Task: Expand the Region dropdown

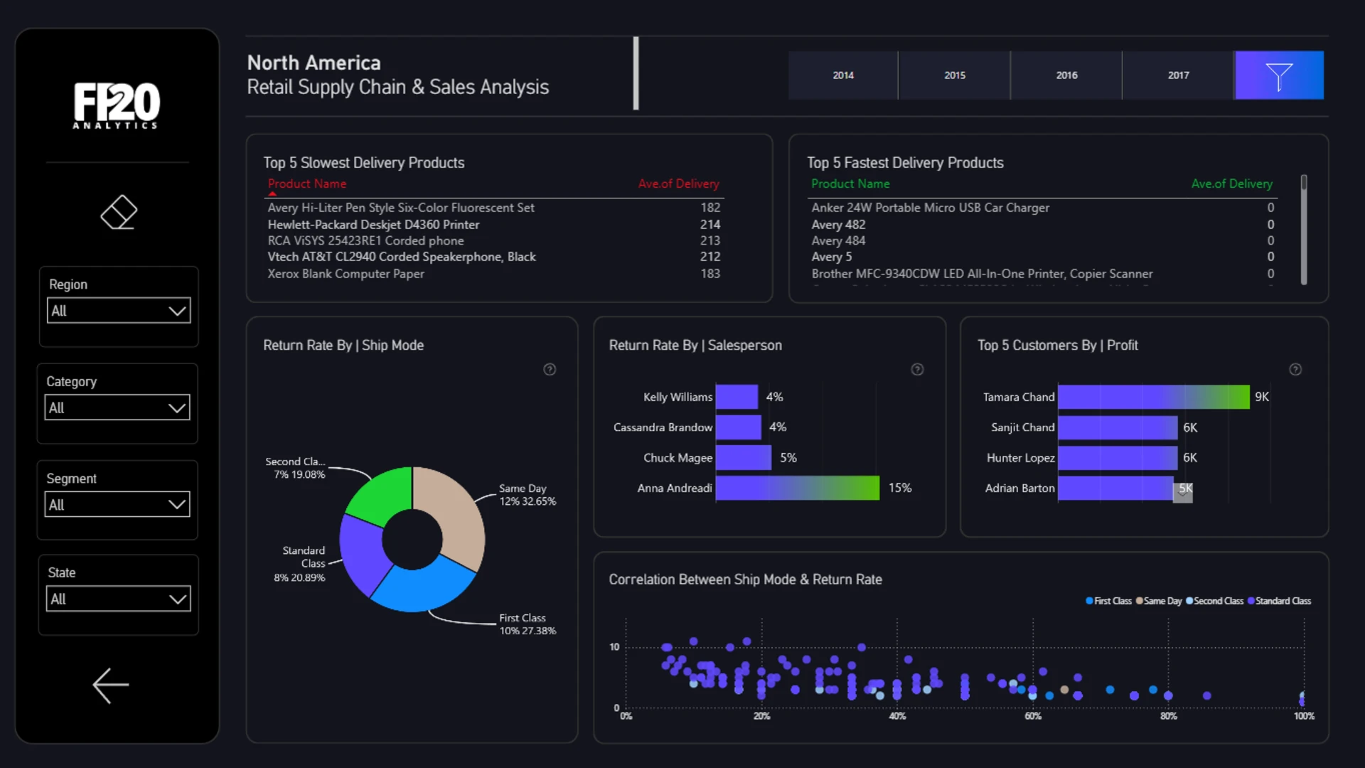Action: point(119,311)
